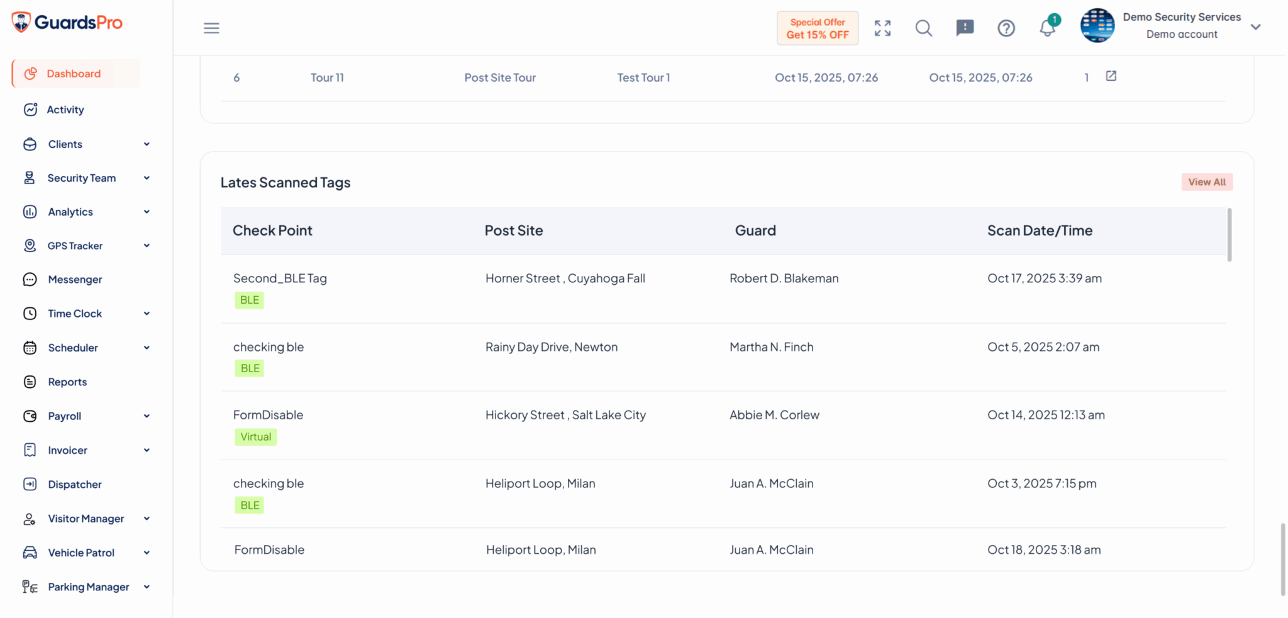Click the Demo Security Services avatar
The height and width of the screenshot is (618, 1288).
coord(1097,26)
